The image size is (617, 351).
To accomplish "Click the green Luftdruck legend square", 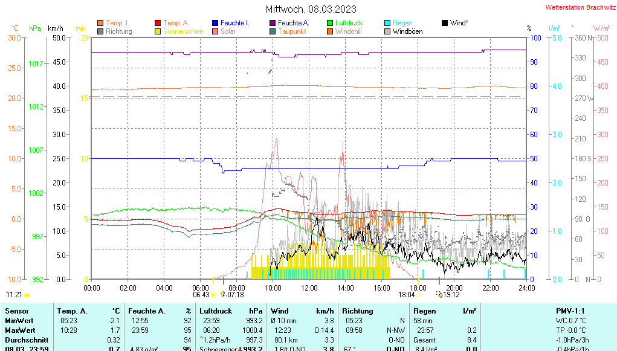I will click(330, 23).
